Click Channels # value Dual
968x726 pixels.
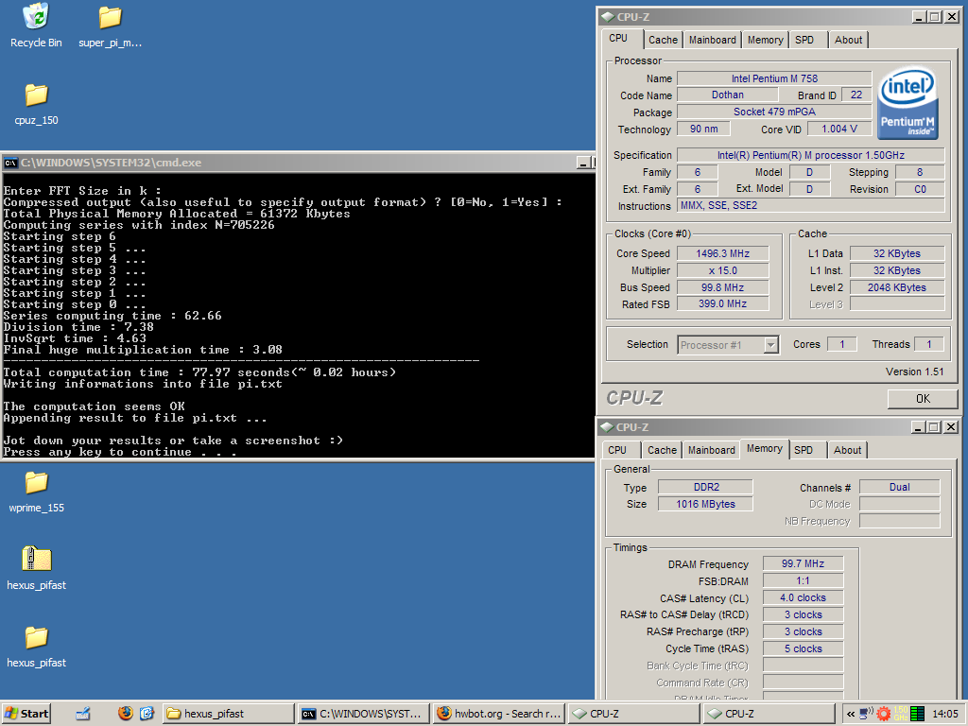click(900, 487)
